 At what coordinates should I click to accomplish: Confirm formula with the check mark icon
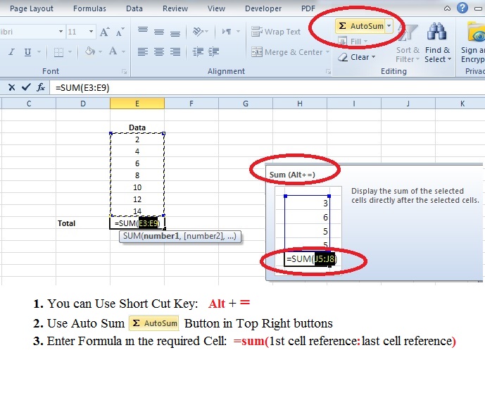pos(26,87)
